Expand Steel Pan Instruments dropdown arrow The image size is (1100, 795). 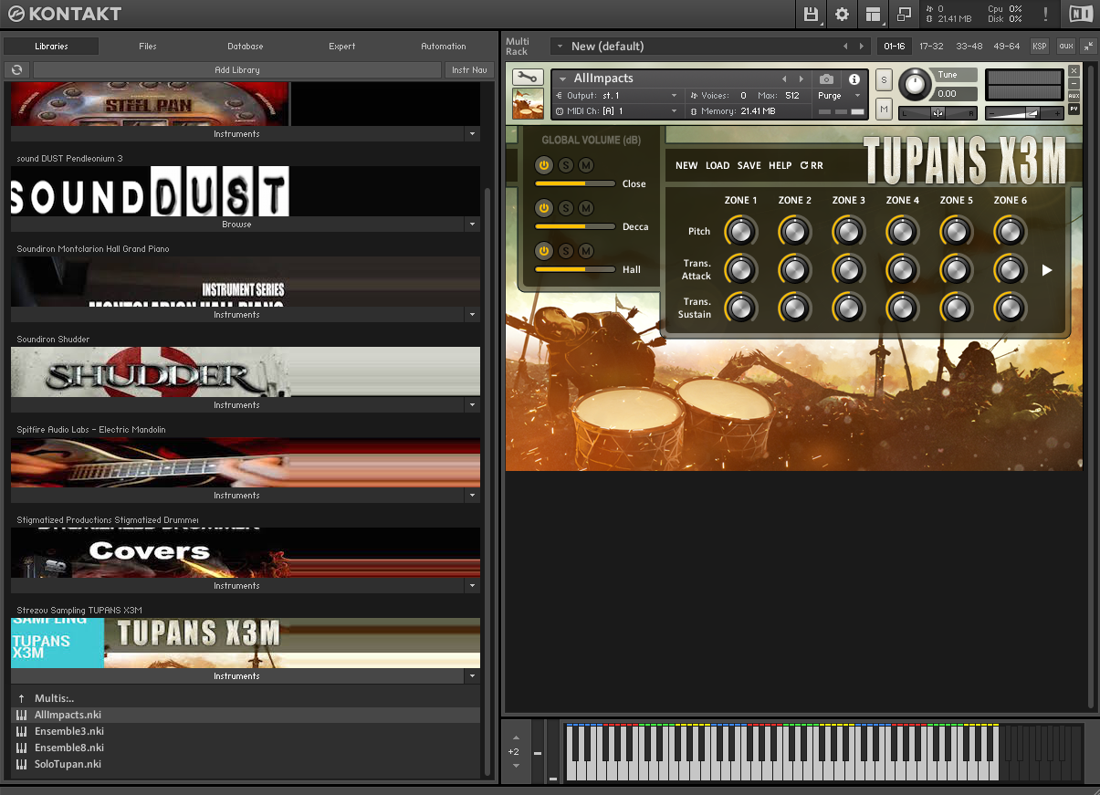(472, 134)
